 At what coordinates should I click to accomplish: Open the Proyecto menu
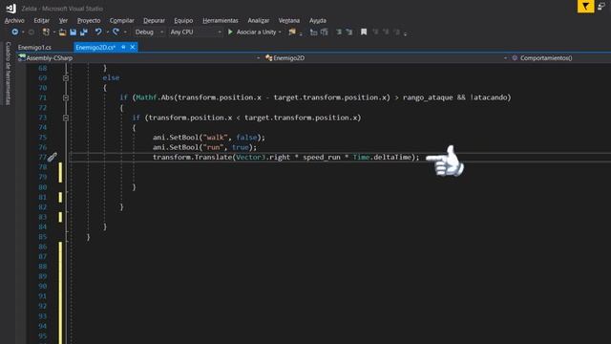click(x=89, y=21)
